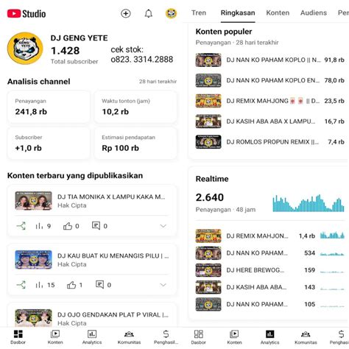Screen dimensions: 349x349
Task: Open the Konten tab in analytics
Action: (278, 13)
